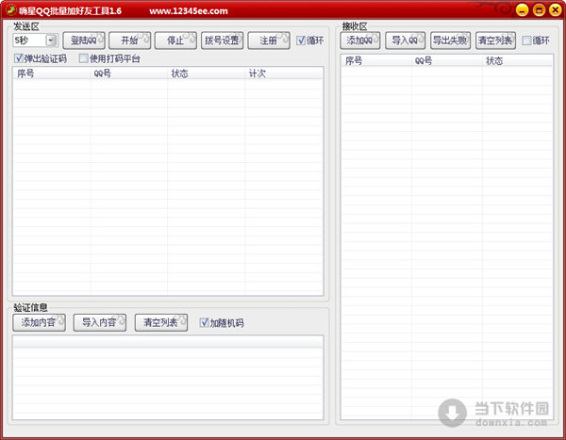Export failures with 导出失败 button

click(450, 41)
